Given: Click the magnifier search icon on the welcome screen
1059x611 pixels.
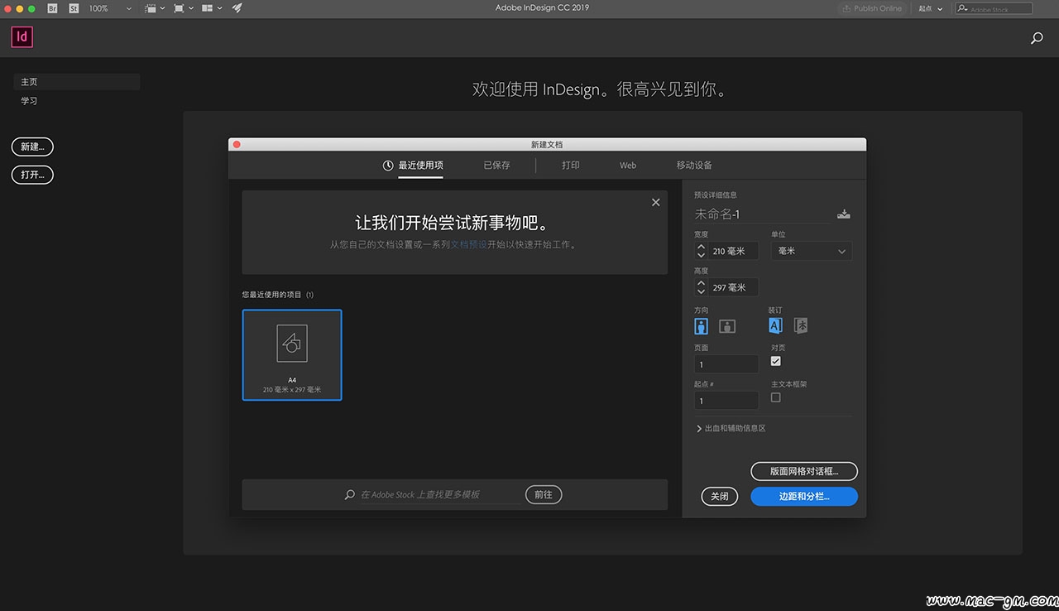Looking at the screenshot, I should click(1037, 38).
